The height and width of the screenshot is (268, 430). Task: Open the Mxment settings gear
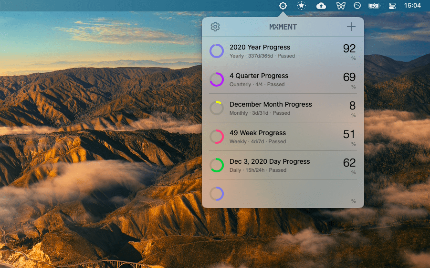tap(215, 27)
